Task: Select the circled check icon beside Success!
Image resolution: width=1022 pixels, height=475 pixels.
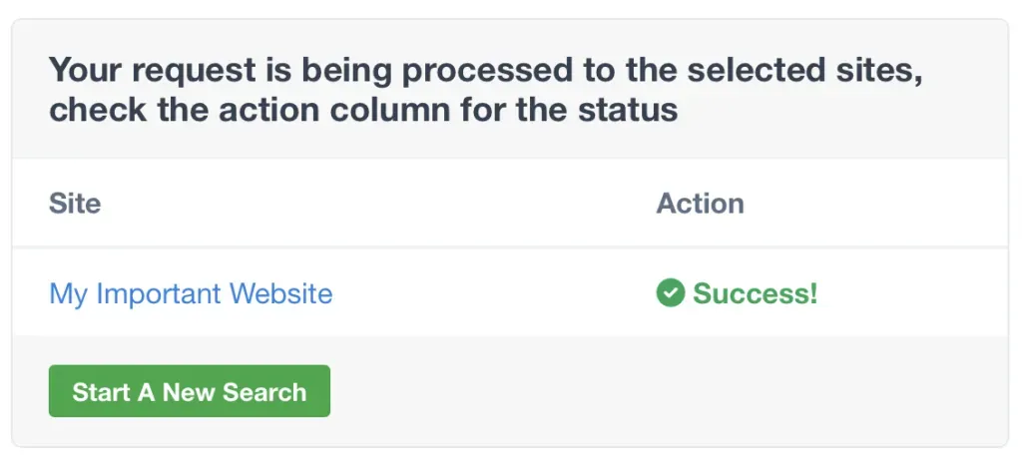Action: [x=670, y=293]
